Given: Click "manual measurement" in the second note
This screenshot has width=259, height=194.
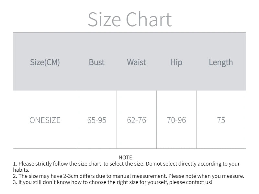Looking at the screenshot, I should [146, 176].
